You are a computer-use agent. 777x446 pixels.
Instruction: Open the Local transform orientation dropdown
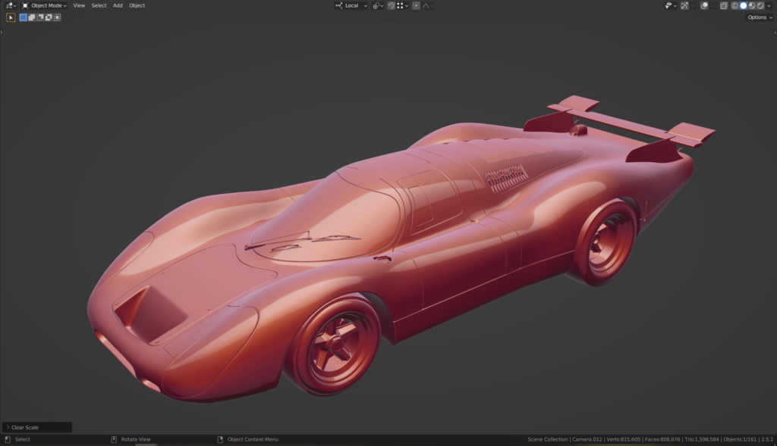coord(352,5)
